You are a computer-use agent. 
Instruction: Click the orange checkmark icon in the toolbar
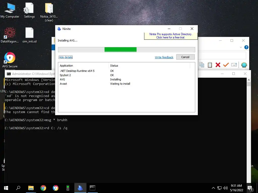[226, 65]
